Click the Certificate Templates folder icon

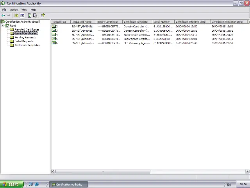(x=12, y=45)
